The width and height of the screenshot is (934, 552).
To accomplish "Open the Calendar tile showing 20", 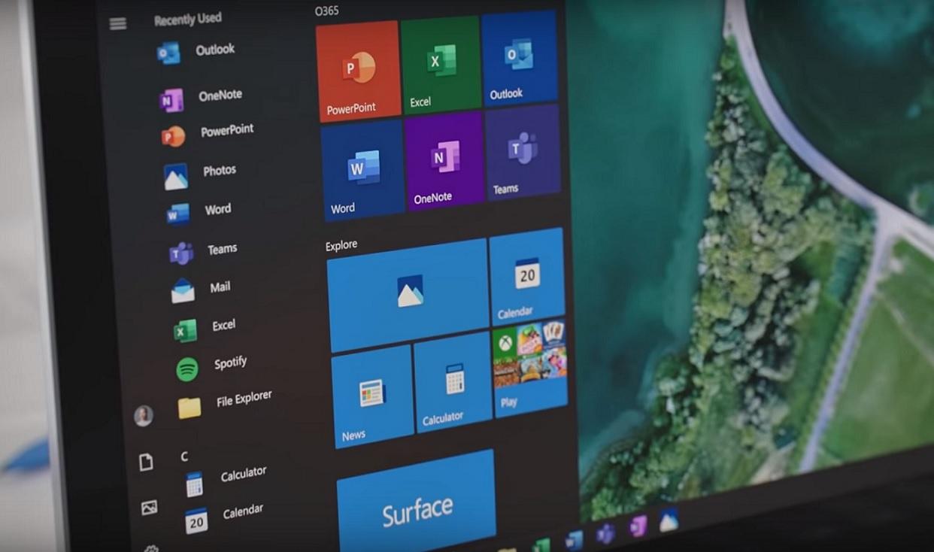I will 527,277.
